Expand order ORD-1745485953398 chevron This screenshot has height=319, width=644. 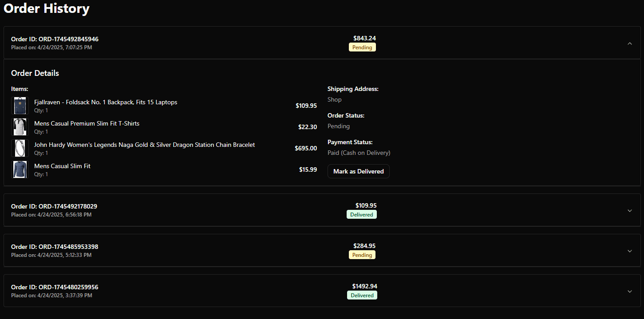coord(629,251)
